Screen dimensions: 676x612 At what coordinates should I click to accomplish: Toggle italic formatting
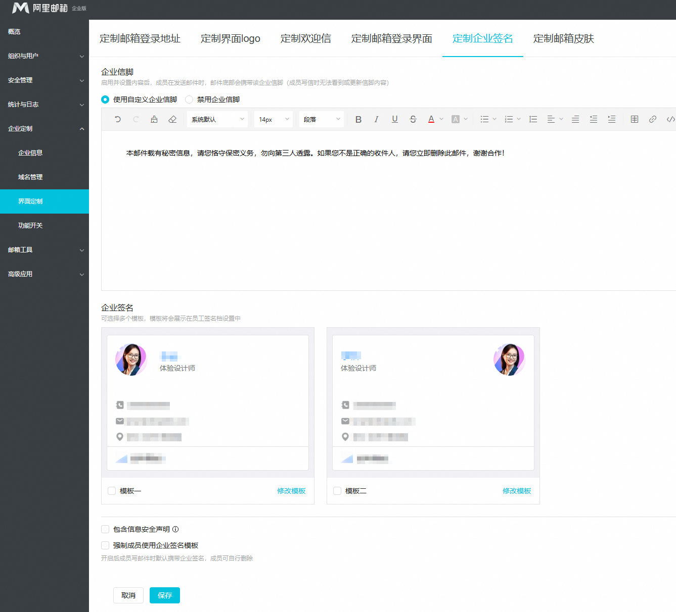coord(376,119)
